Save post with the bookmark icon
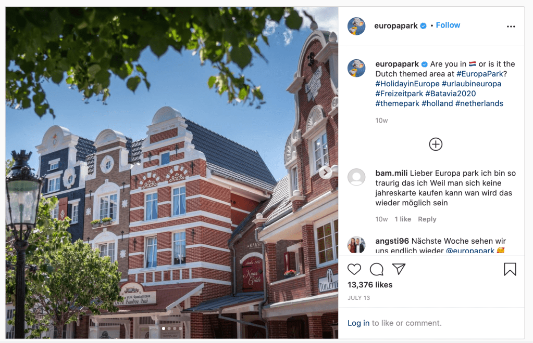533x343 pixels. [x=510, y=269]
